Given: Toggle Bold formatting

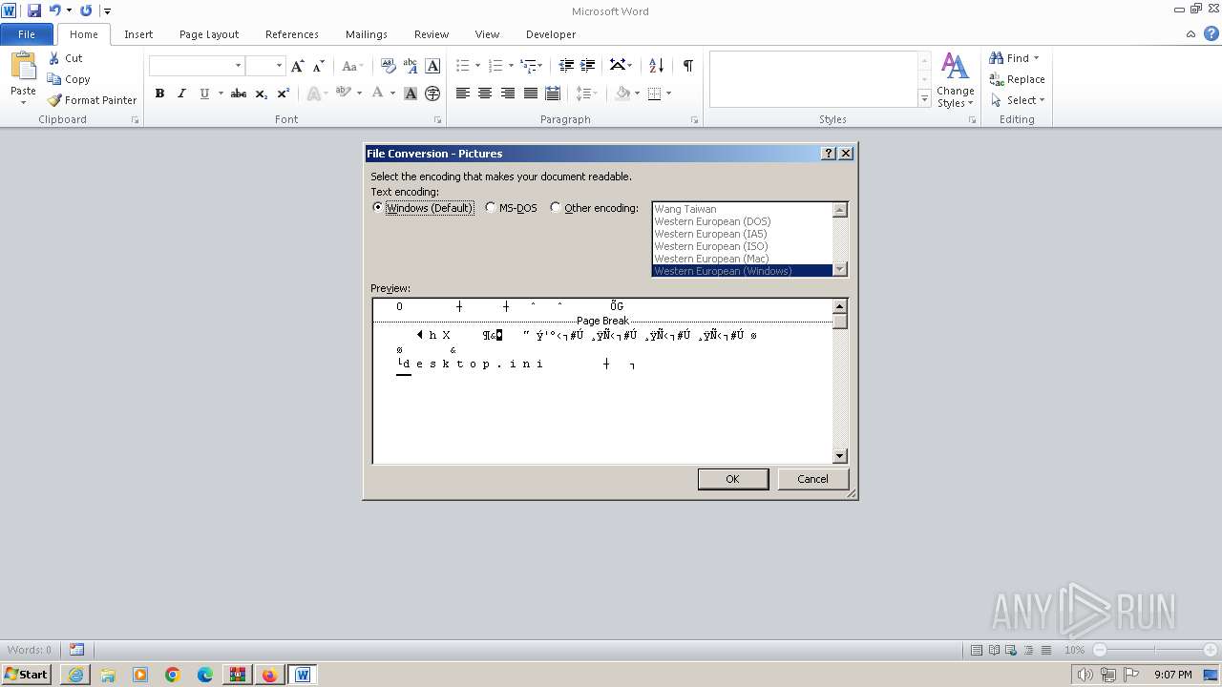Looking at the screenshot, I should (159, 94).
